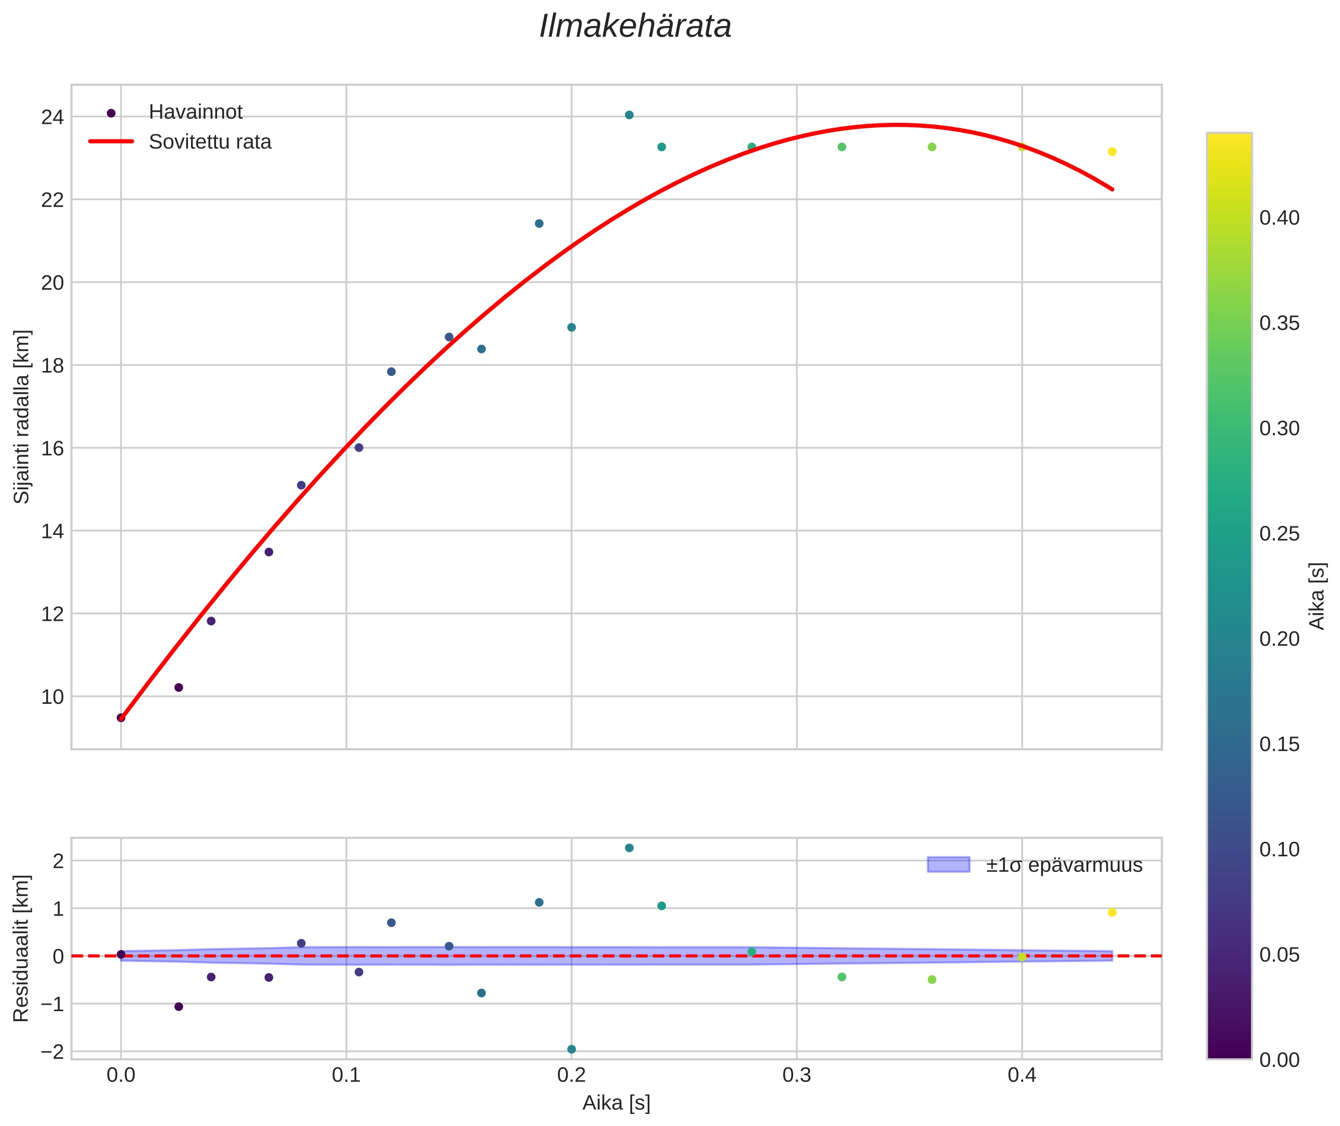Viewport: 1340px width, 1126px height.
Task: Click the colorbar Aika [s] label
Action: (x=1317, y=596)
